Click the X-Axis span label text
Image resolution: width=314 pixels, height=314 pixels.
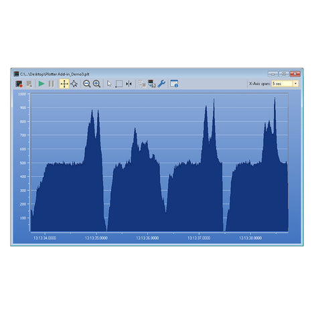coord(260,84)
